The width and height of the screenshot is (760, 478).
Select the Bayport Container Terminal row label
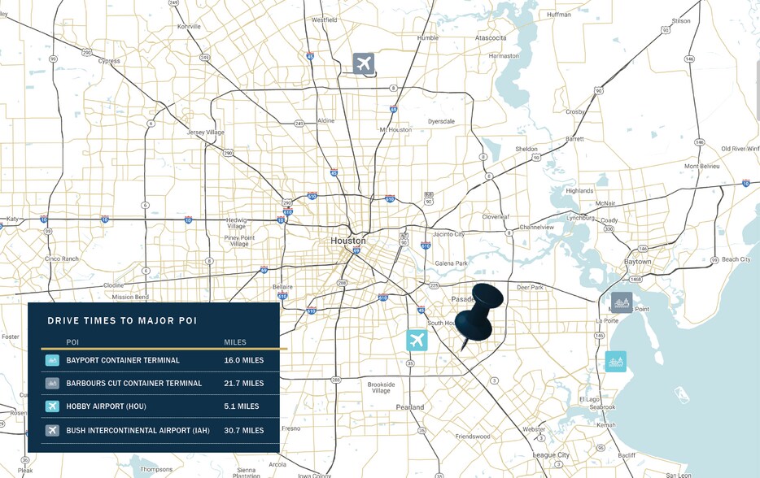click(123, 360)
